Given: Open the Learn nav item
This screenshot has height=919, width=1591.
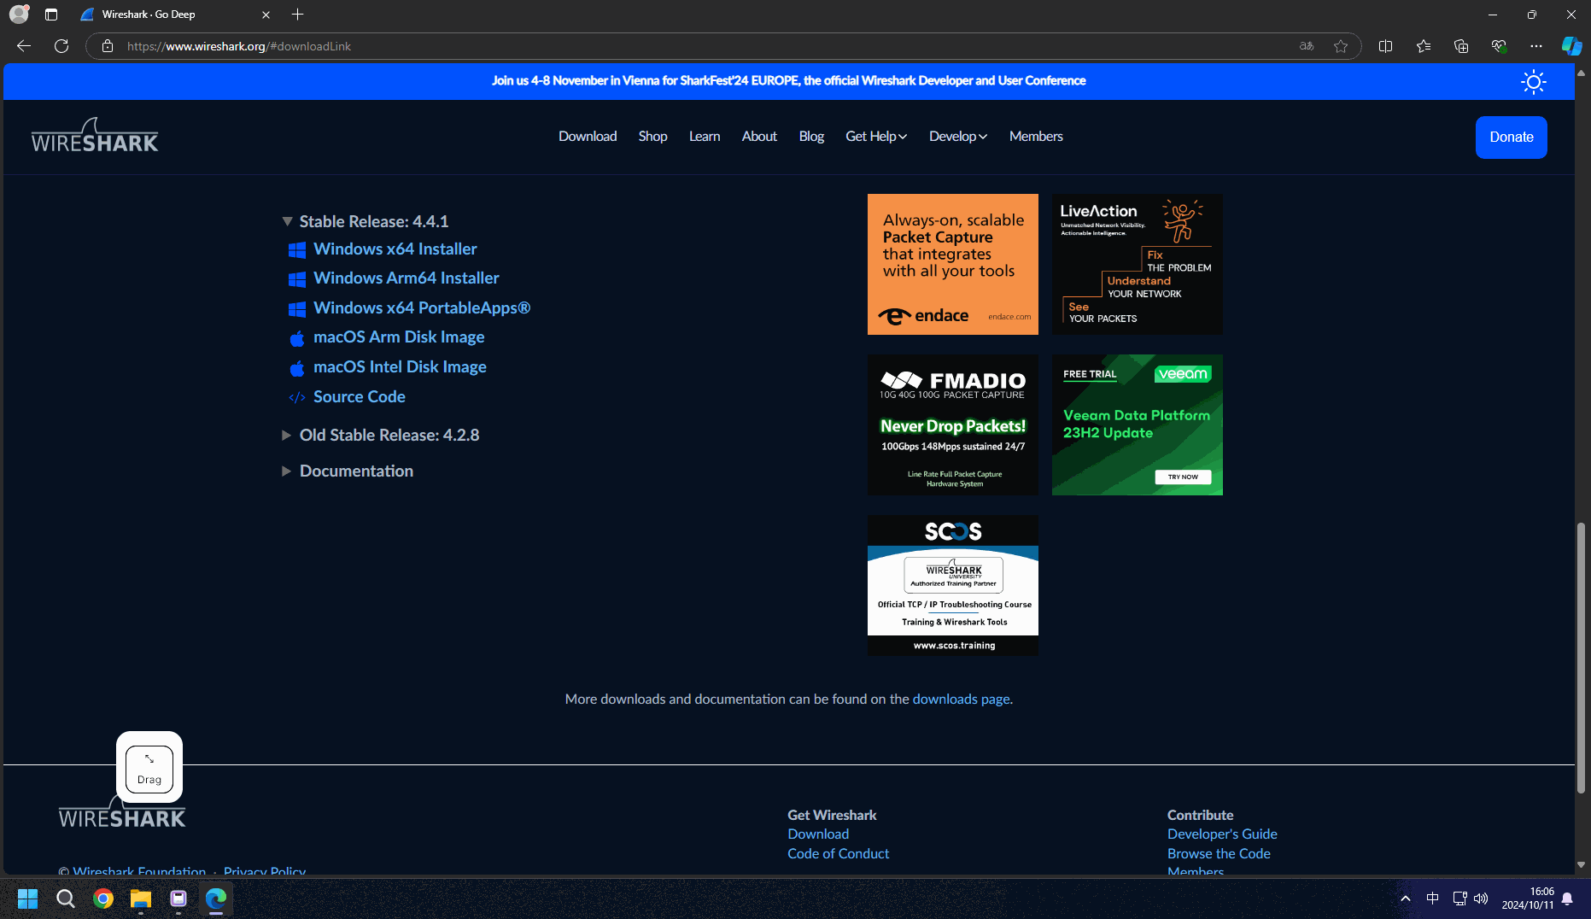Looking at the screenshot, I should [x=705, y=137].
